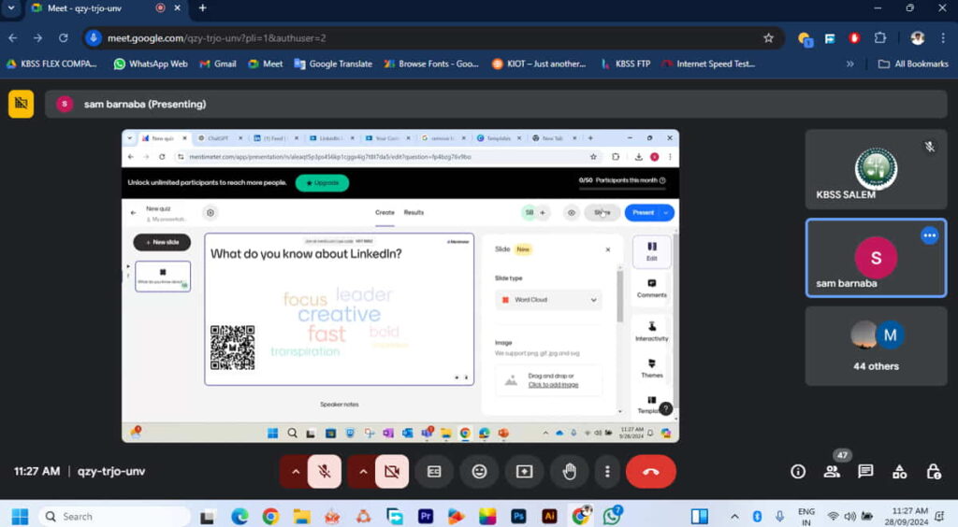The width and height of the screenshot is (958, 527).
Task: Open meeting details info icon
Action: click(x=798, y=472)
